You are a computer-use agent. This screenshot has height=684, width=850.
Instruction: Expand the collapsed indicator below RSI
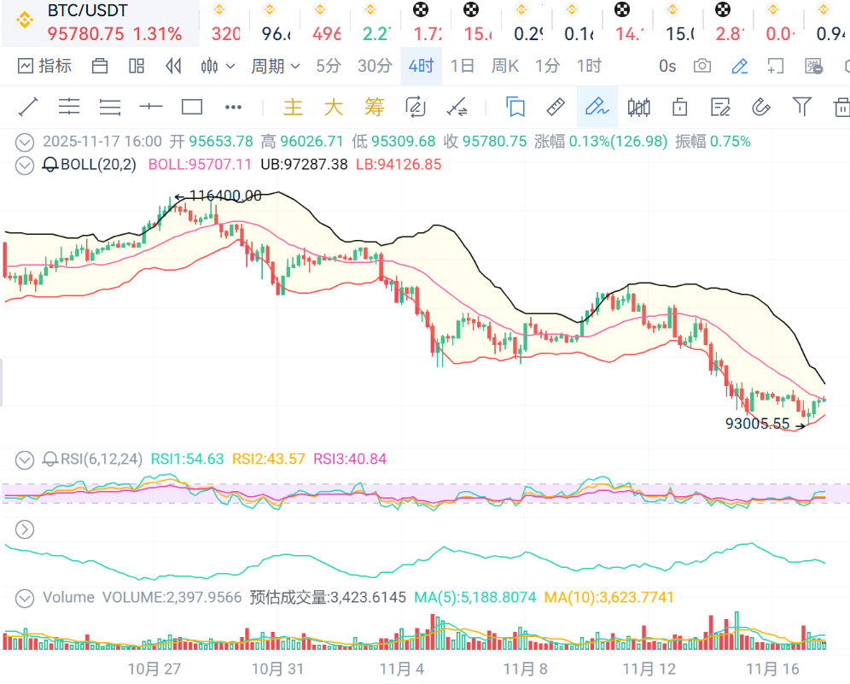26,529
